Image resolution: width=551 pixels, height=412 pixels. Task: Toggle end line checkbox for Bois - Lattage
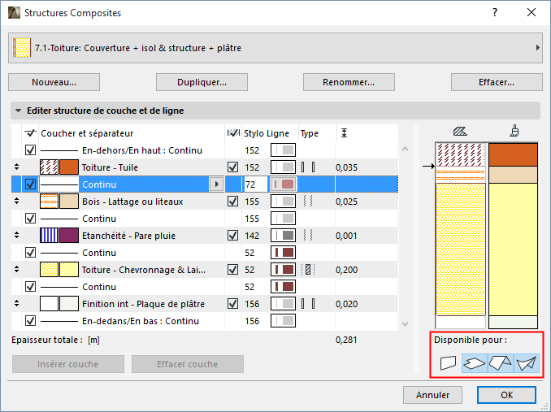pyautogui.click(x=233, y=202)
